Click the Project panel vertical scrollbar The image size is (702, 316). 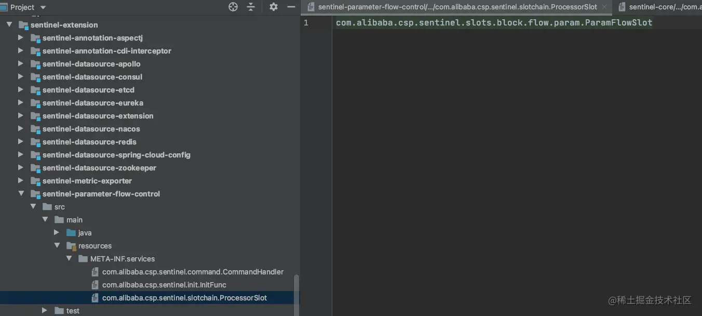(x=296, y=295)
